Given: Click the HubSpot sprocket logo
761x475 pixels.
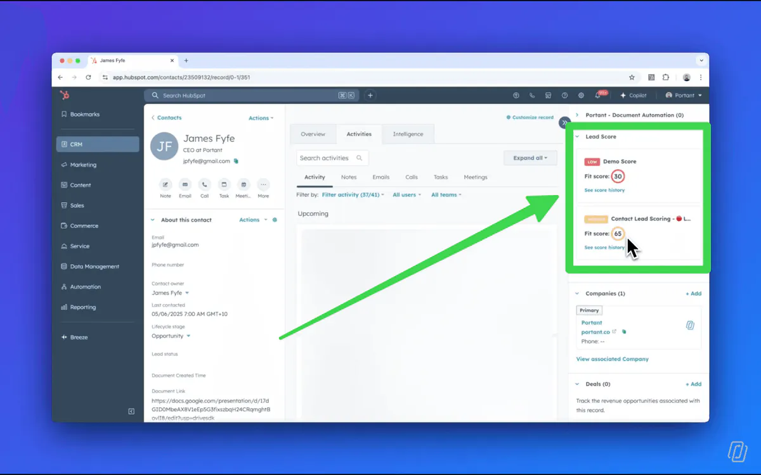Looking at the screenshot, I should click(x=64, y=96).
